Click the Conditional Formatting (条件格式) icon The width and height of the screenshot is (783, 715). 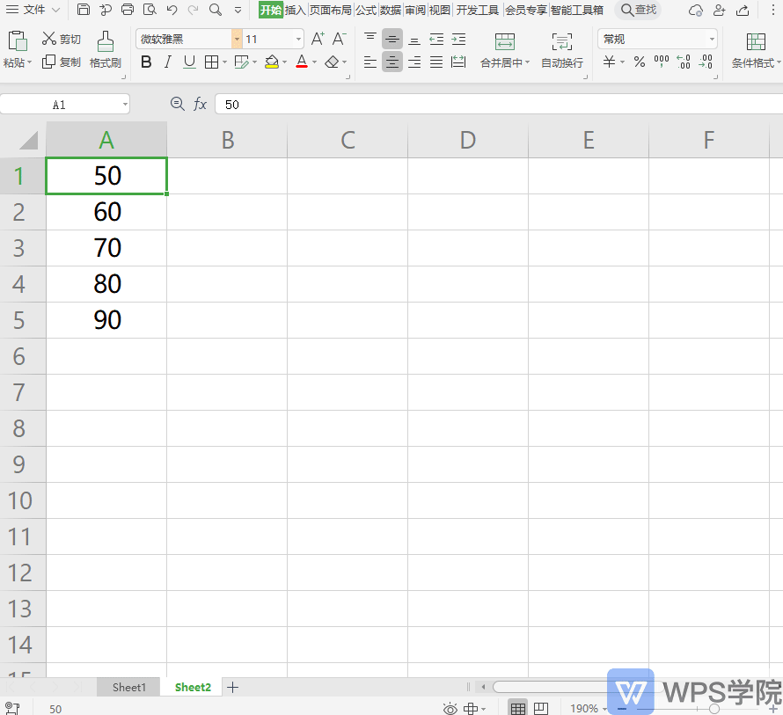[x=755, y=41]
